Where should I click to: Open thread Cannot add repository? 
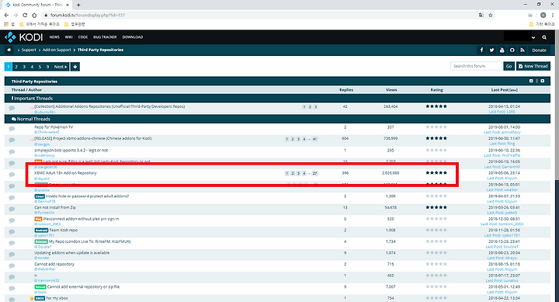pos(54,264)
